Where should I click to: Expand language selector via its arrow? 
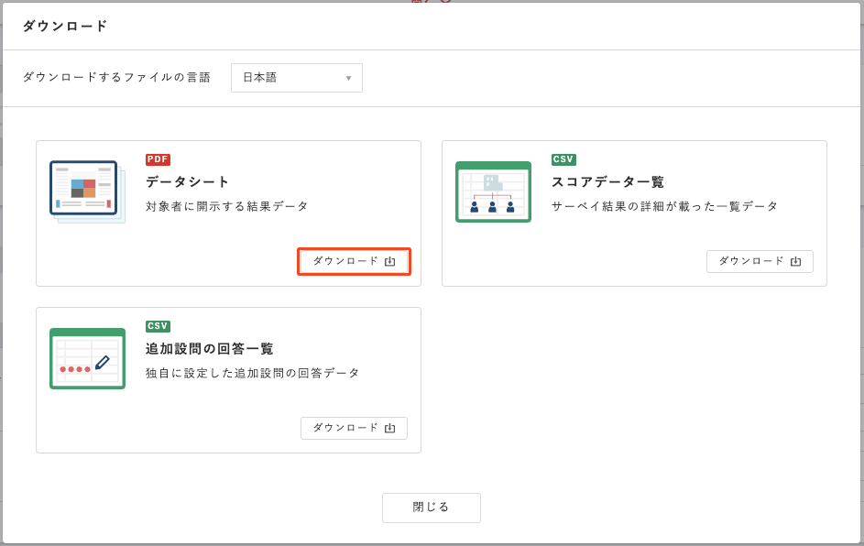click(348, 78)
